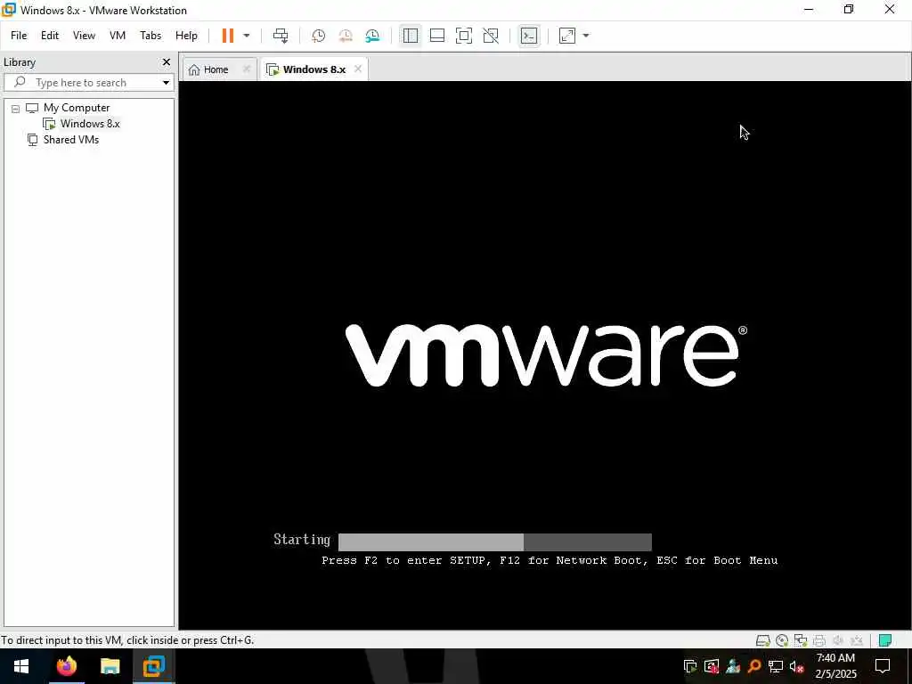Click the green message log note icon

pos(885,640)
